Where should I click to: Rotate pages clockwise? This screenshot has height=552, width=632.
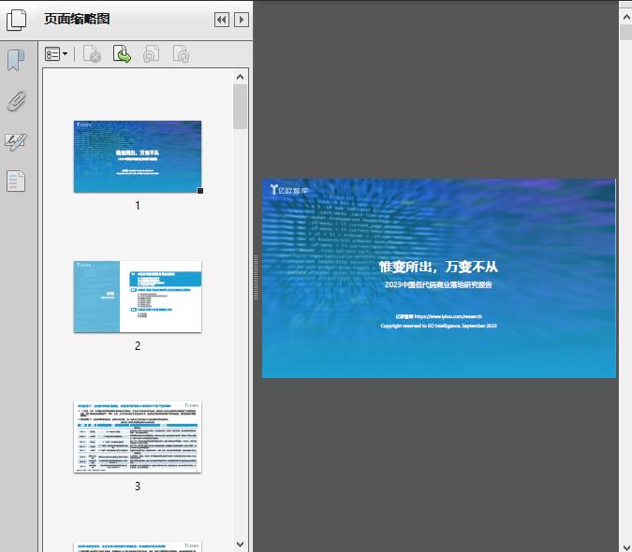click(x=181, y=55)
